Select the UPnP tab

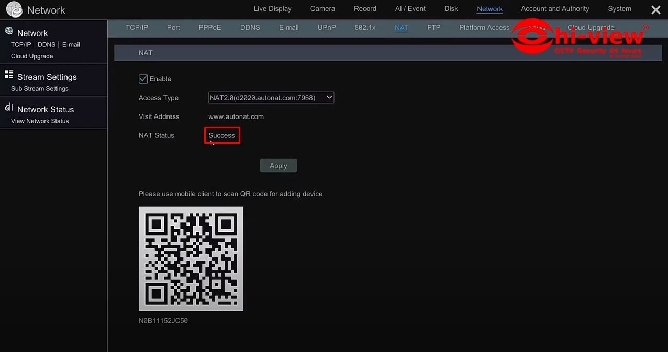pyautogui.click(x=327, y=28)
